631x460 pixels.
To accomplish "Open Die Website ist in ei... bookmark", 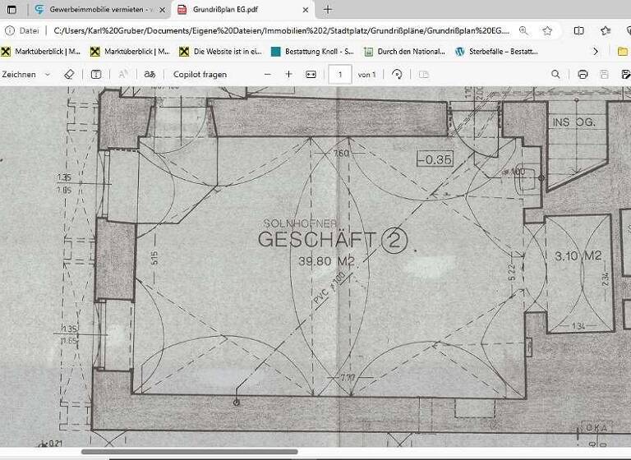I will pos(220,52).
